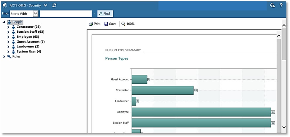290x137 pixels.
Task: Click the Contractor axis label in chart
Action: 122,90
